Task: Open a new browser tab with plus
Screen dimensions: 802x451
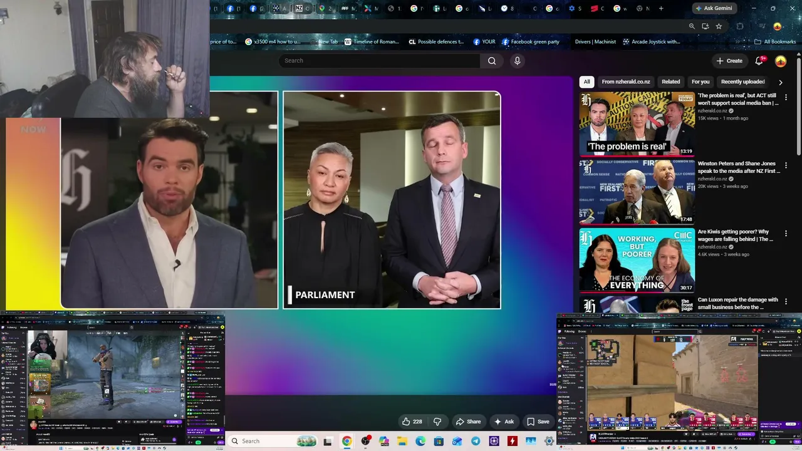Action: click(661, 8)
